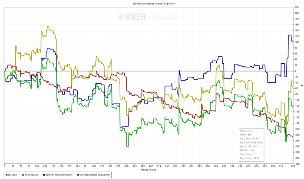Click the chart title 'BB Won over Hands Played'

(147, 3)
